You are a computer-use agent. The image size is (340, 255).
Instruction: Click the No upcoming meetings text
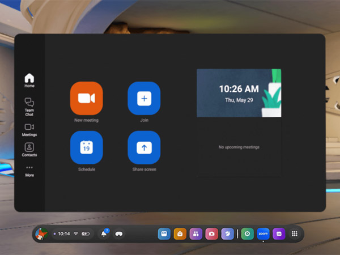(239, 147)
